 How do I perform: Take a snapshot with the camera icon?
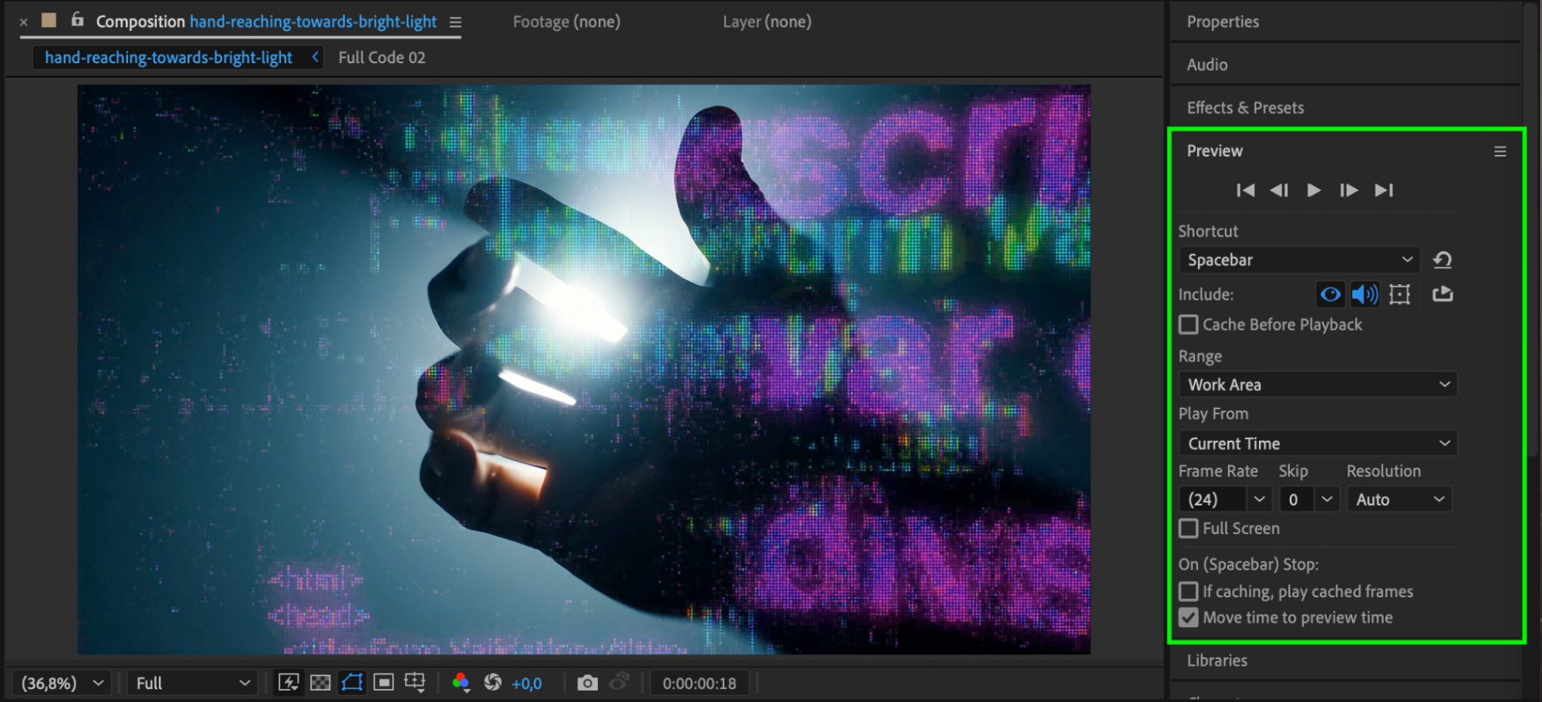coord(587,683)
